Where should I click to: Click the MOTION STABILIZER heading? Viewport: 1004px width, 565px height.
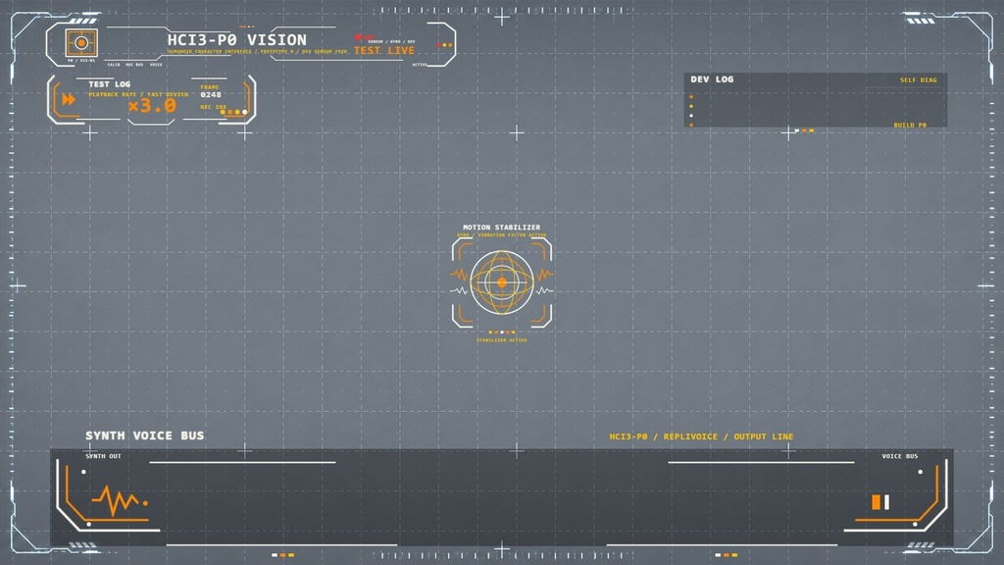coord(501,228)
